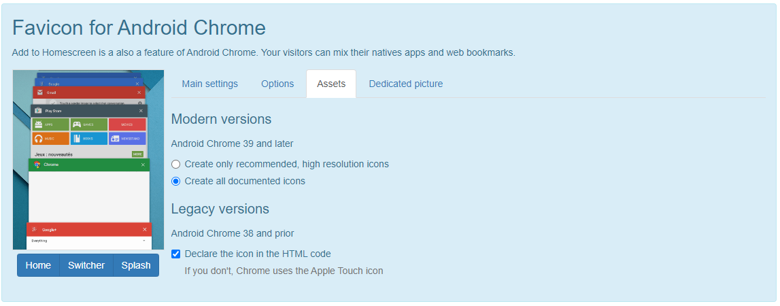
Task: Close the Chrome card in the switcher preview
Action: click(x=143, y=165)
